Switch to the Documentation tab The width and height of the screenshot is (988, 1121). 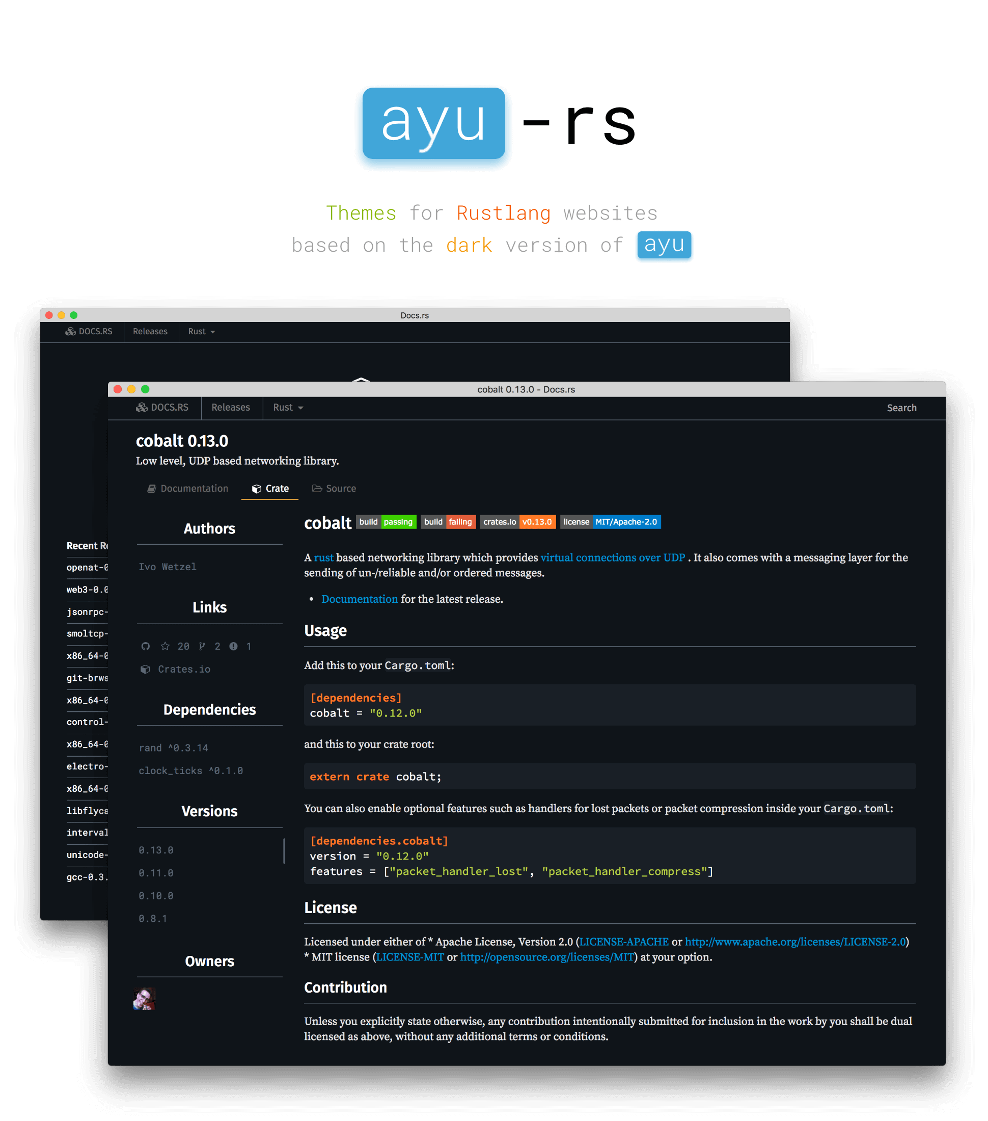(x=187, y=488)
